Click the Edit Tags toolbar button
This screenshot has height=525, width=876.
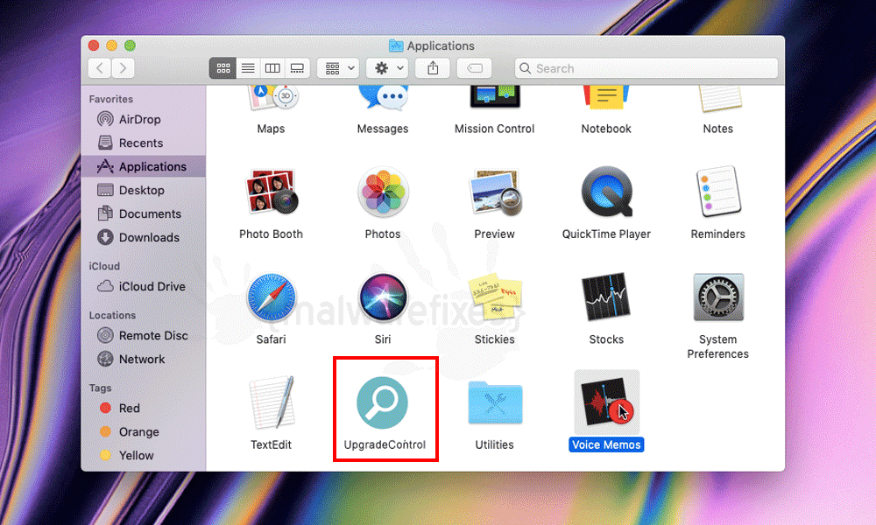tap(474, 68)
